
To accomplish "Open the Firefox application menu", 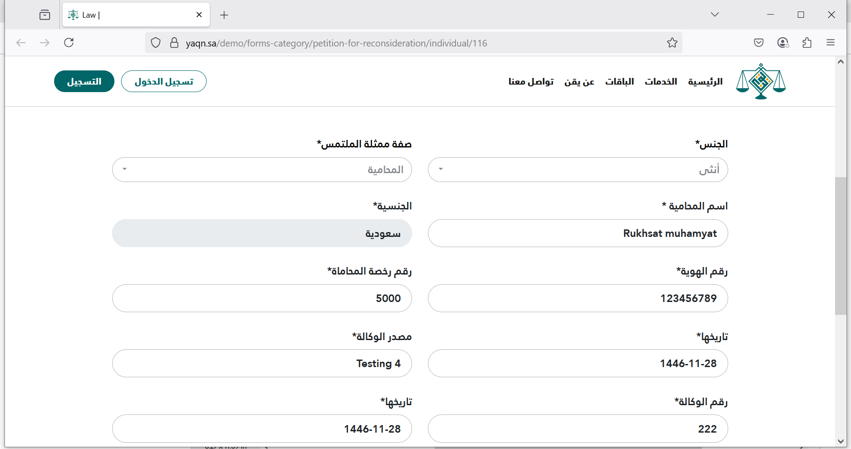I will [x=830, y=43].
